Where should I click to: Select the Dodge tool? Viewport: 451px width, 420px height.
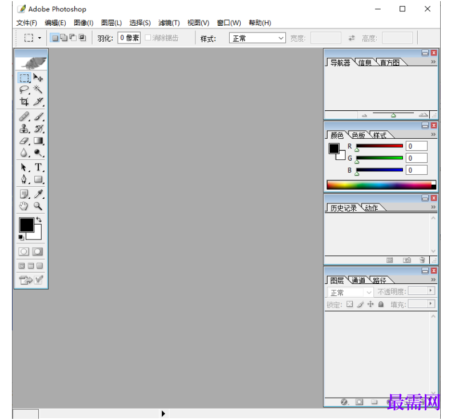point(38,153)
